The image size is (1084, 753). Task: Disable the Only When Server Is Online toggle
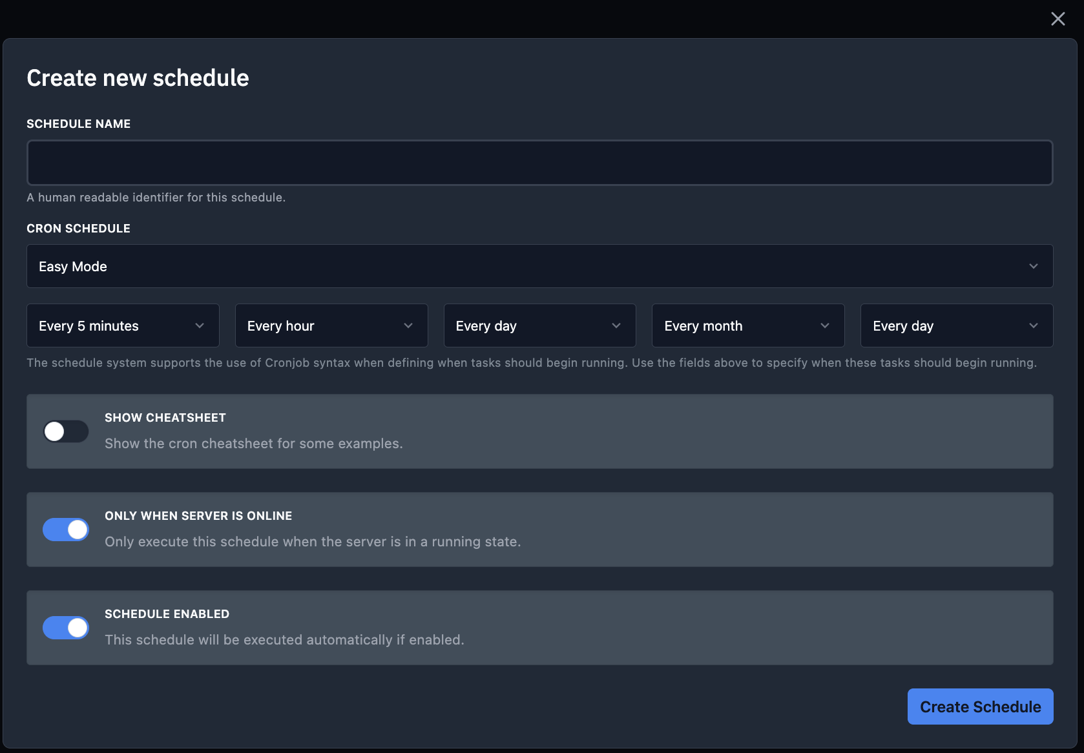(x=65, y=530)
